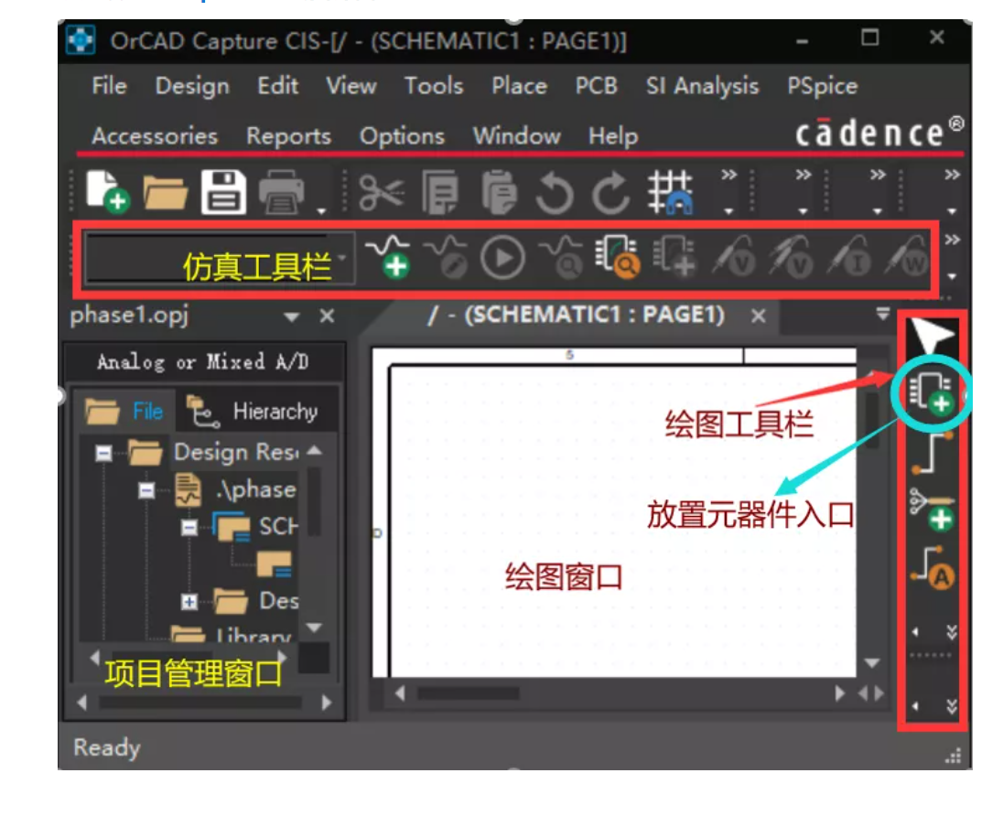Open the View menu
The height and width of the screenshot is (816, 1003).
(x=351, y=86)
